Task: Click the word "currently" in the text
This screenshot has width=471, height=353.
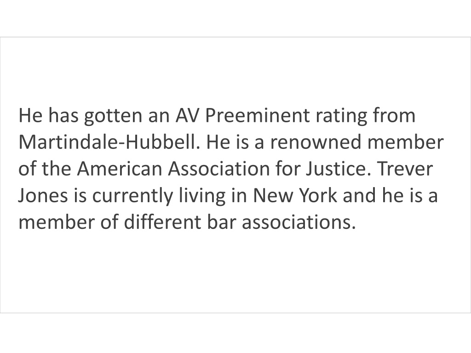Action: [133, 196]
